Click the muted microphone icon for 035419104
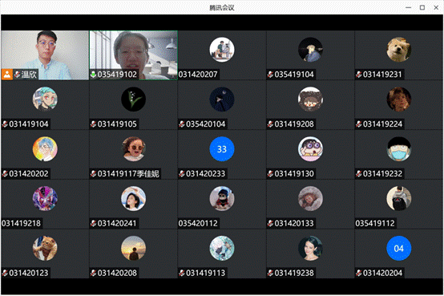The width and height of the screenshot is (444, 296). click(x=270, y=75)
